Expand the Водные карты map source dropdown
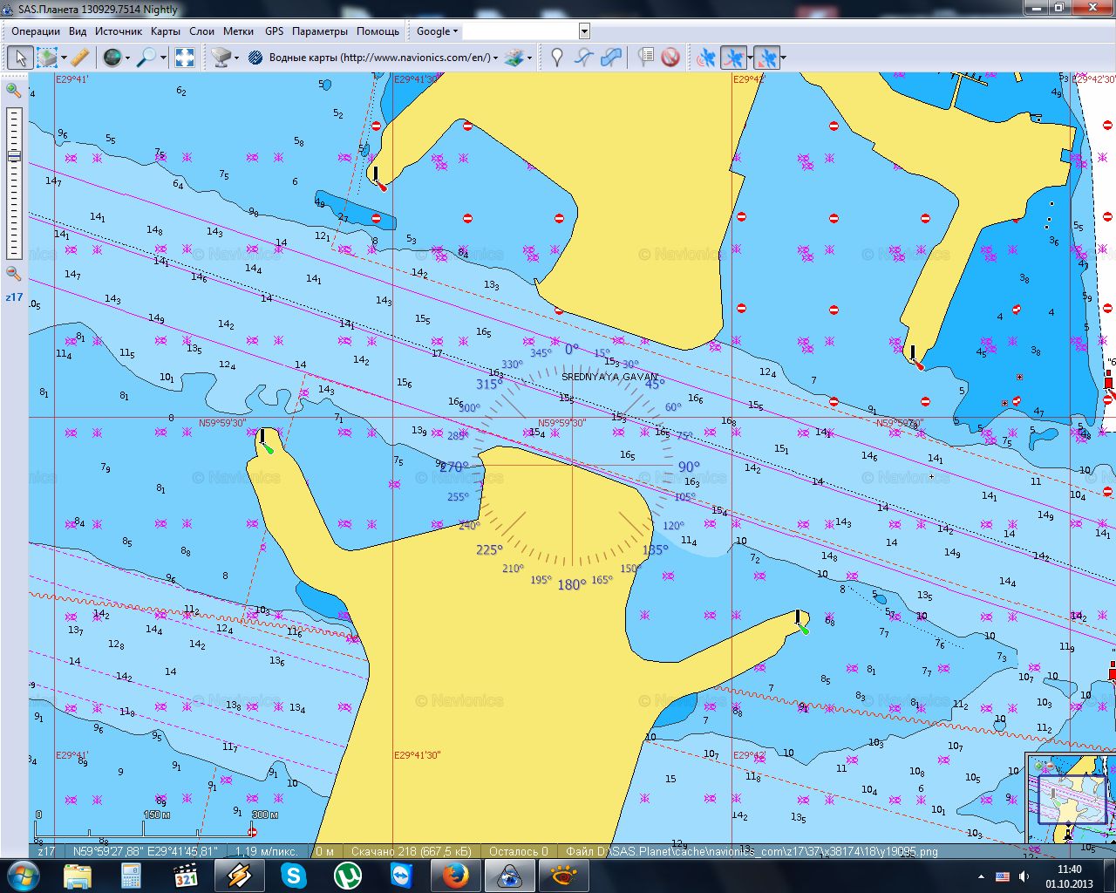1116x893 pixels. 496,58
